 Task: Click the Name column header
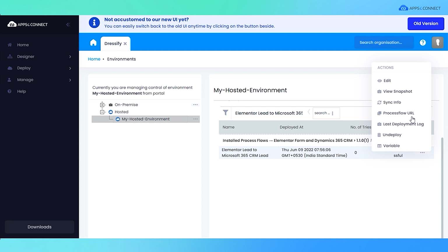[x=229, y=127]
